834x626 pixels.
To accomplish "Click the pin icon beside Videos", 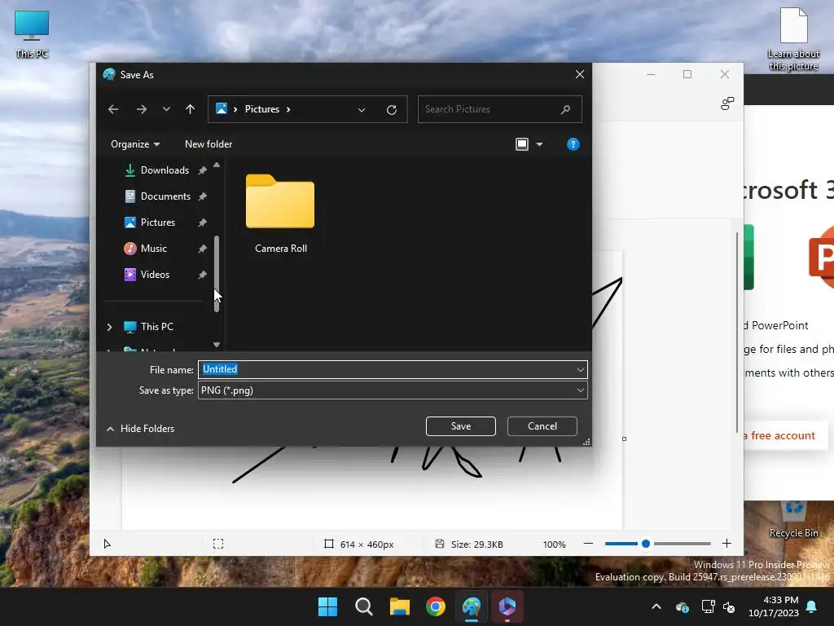I will [202, 275].
